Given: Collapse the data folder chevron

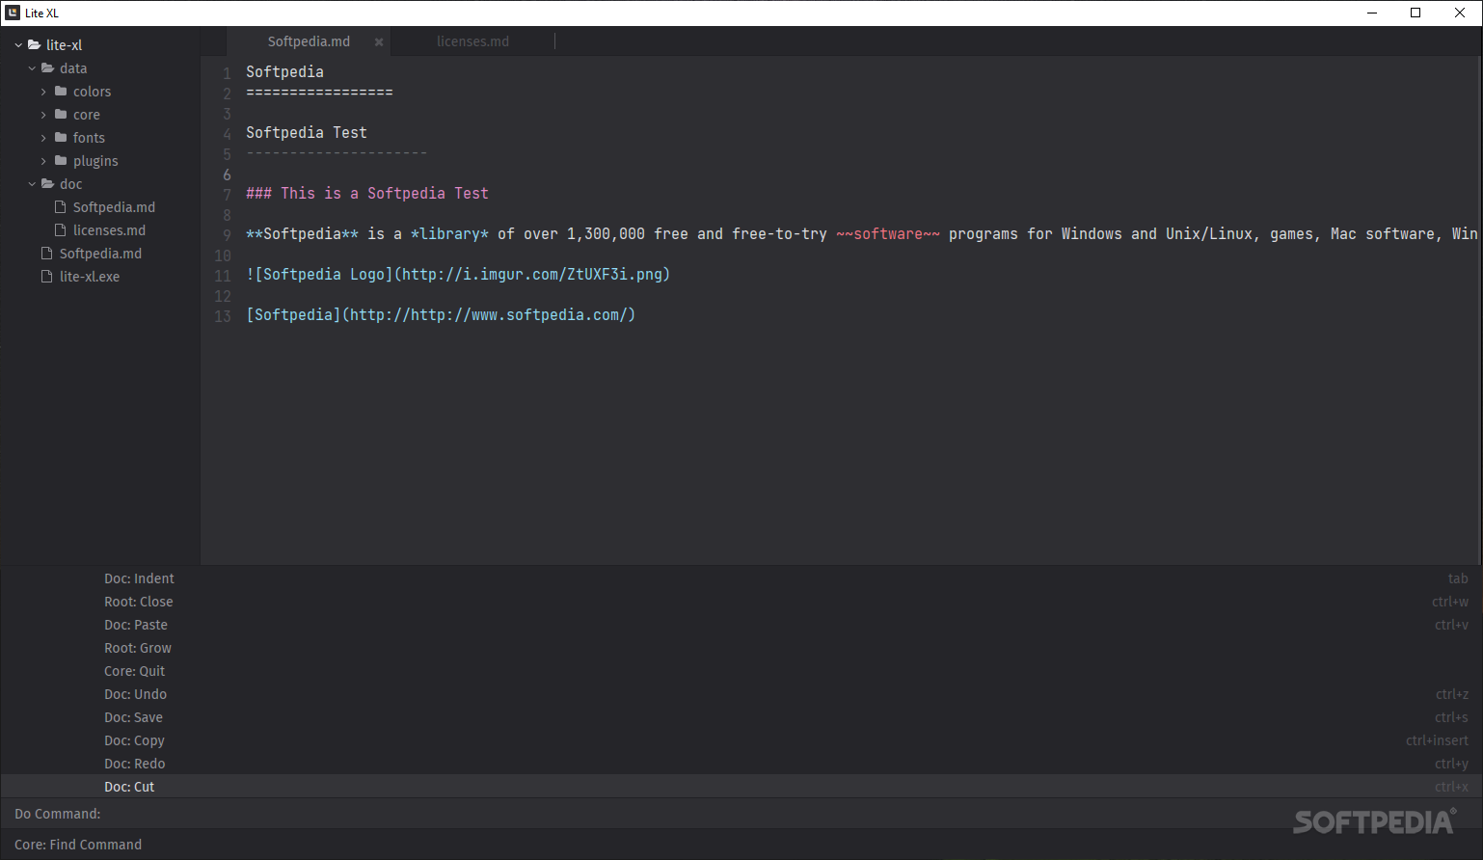Looking at the screenshot, I should [x=32, y=68].
